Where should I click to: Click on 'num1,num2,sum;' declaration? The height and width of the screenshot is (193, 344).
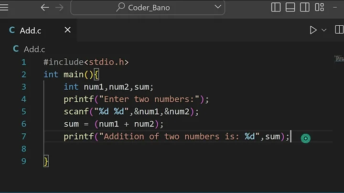tap(118, 87)
